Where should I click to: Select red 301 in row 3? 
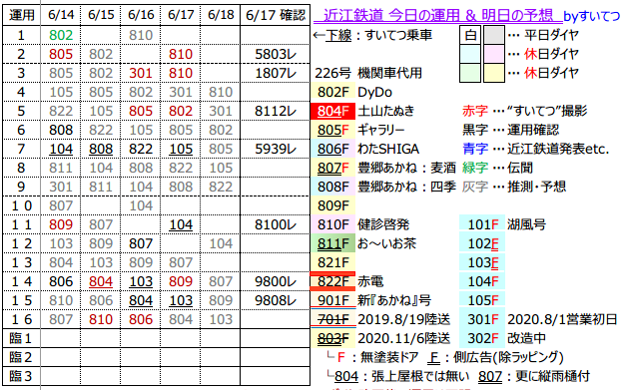(141, 73)
